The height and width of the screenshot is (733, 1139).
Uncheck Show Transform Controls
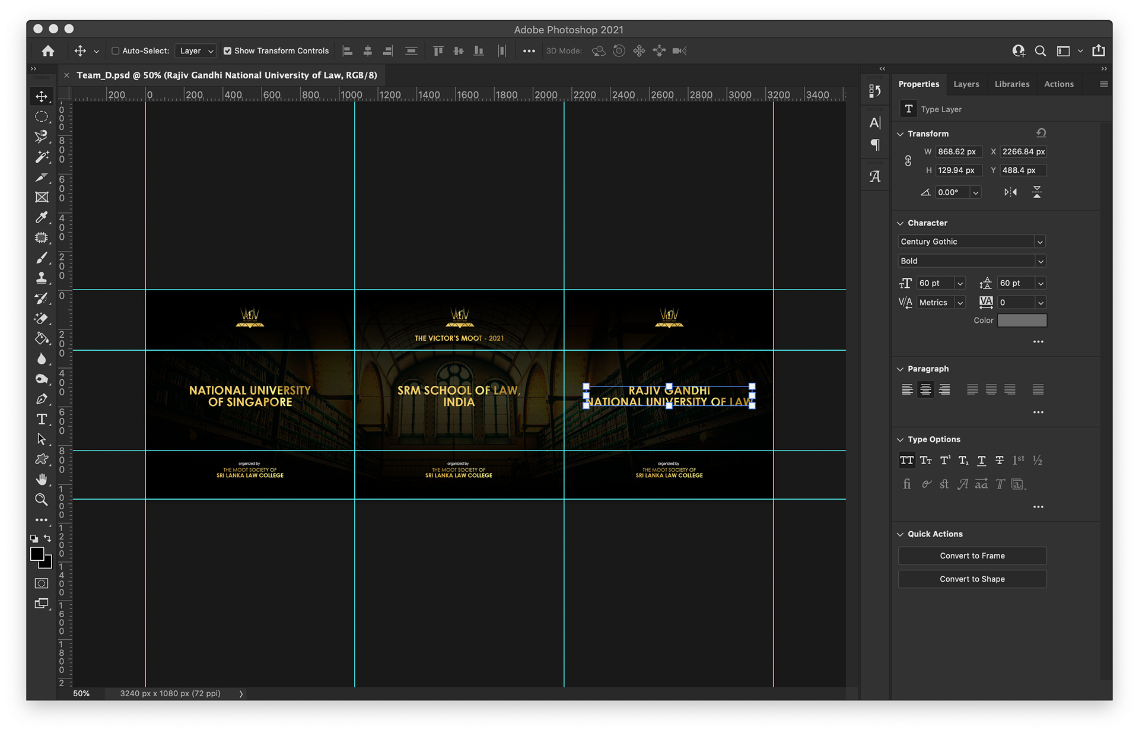point(227,51)
